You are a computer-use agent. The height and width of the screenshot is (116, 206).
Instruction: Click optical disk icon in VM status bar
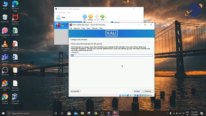tap(123, 95)
